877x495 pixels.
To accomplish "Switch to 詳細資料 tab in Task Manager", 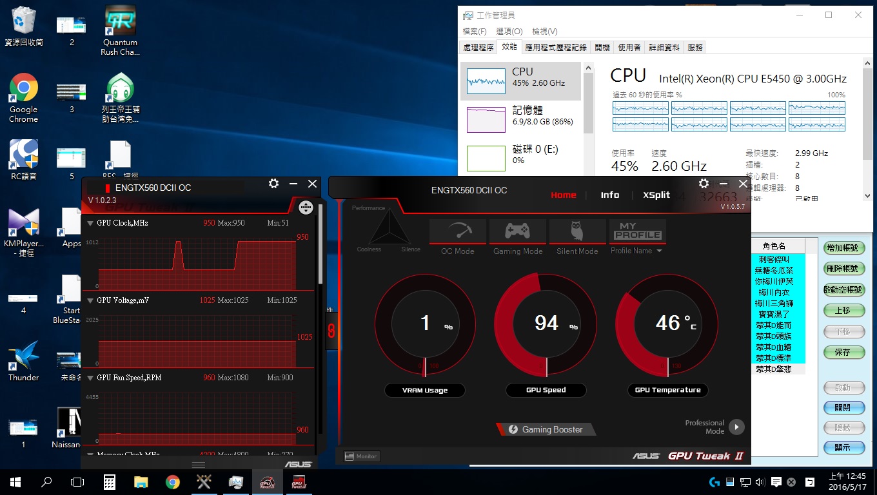I will [664, 47].
